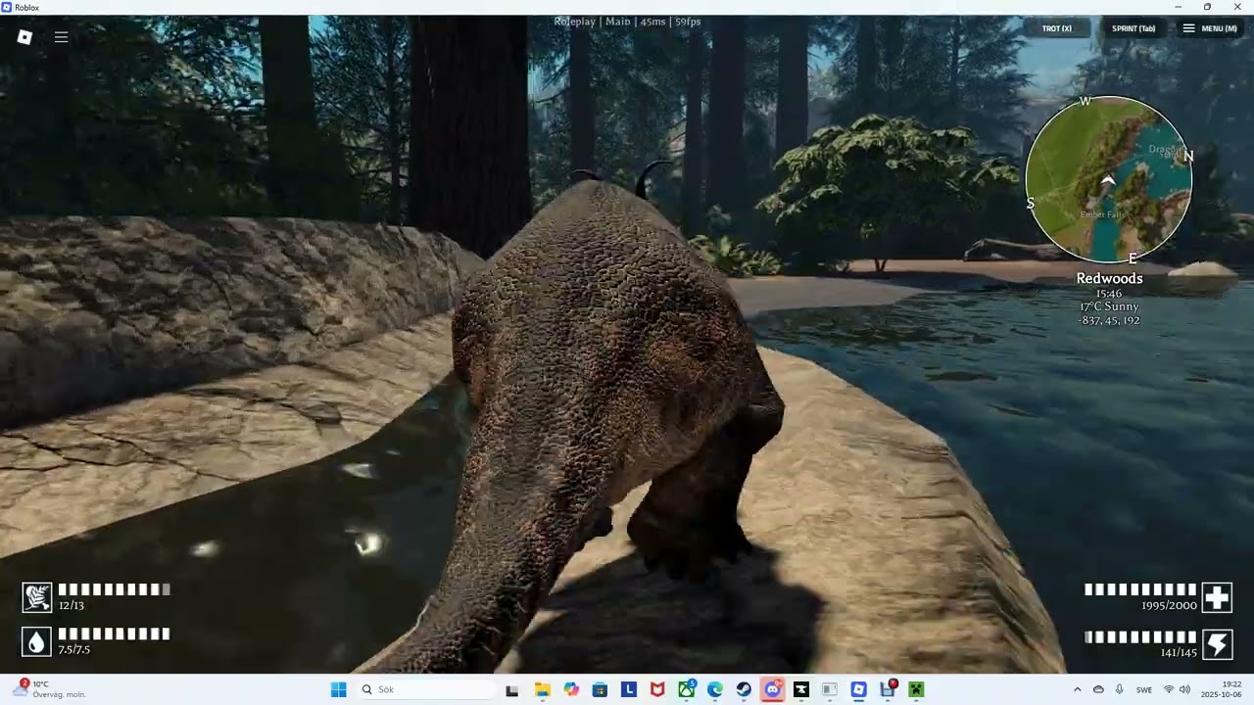Click the thirst water drop icon
Image resolution: width=1254 pixels, height=705 pixels.
point(36,641)
